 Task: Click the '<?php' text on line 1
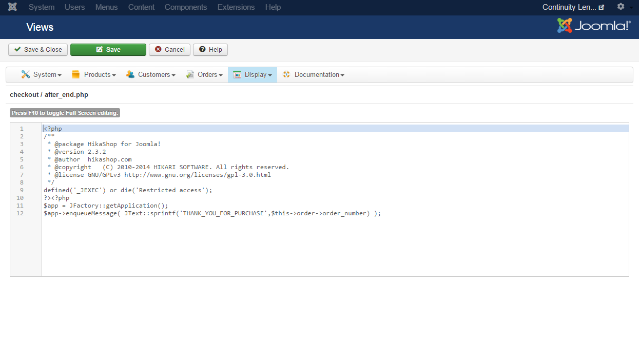pyautogui.click(x=53, y=129)
